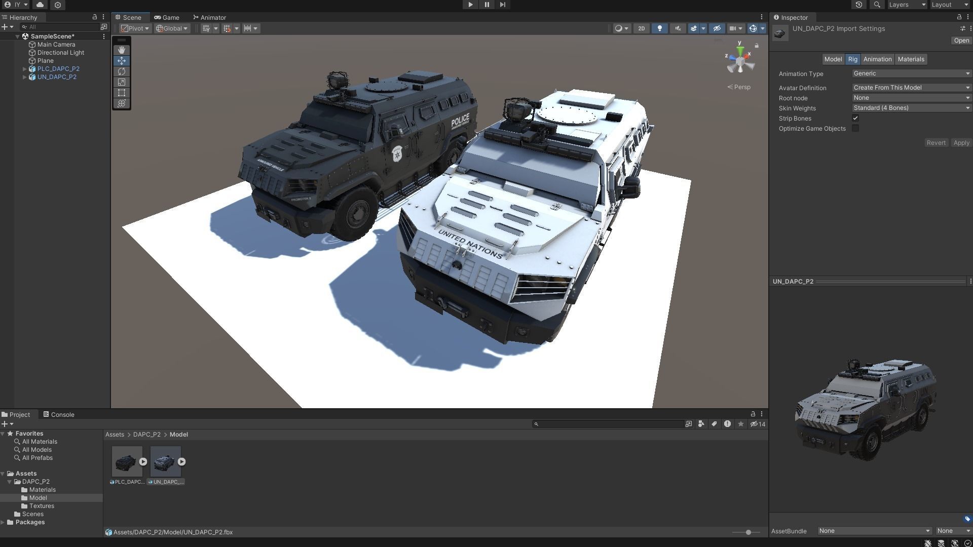Switch to the Game tab

(167, 17)
